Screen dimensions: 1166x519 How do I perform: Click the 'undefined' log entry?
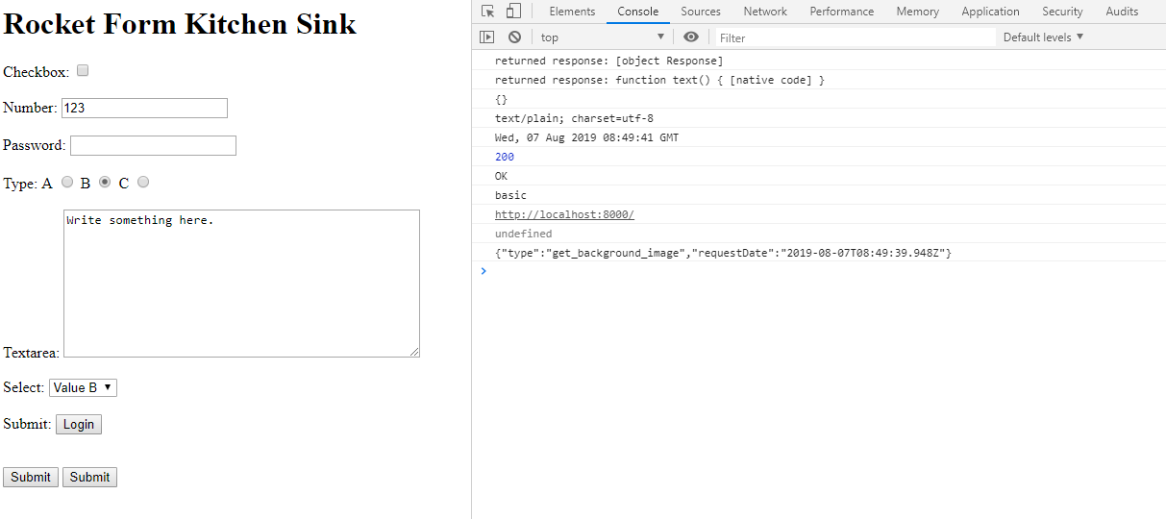coord(524,234)
